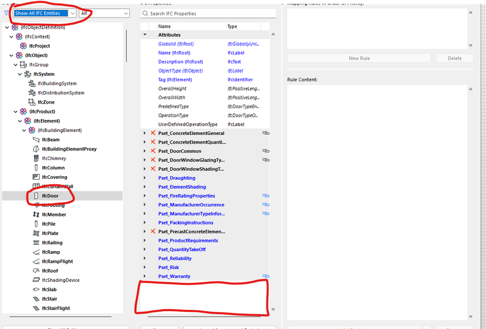The width and height of the screenshot is (486, 329).
Task: Click the link icon on Pset_FireRatingProperties
Action: pos(266,196)
